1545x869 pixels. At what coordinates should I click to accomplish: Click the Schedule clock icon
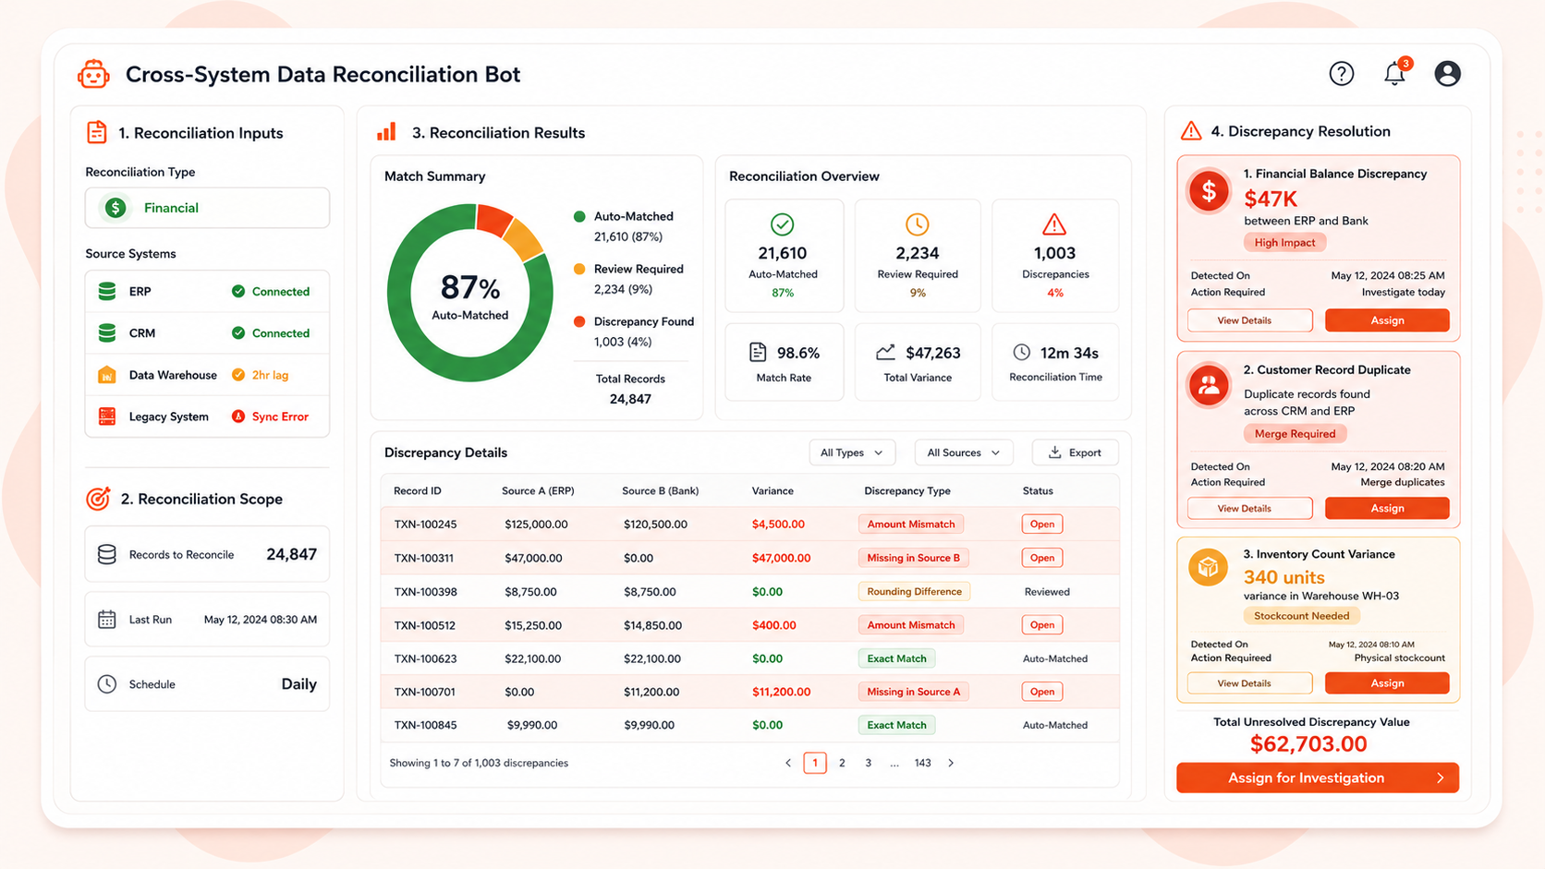[x=107, y=684]
